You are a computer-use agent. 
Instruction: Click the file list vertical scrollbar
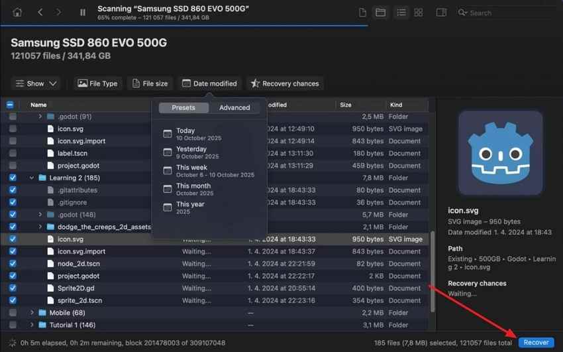(x=433, y=271)
